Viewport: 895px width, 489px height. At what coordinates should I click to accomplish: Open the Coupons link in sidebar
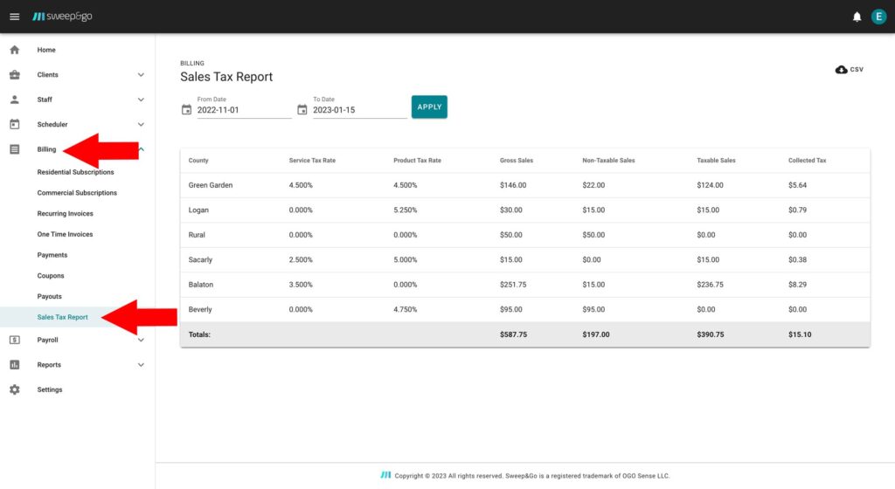[x=52, y=276]
